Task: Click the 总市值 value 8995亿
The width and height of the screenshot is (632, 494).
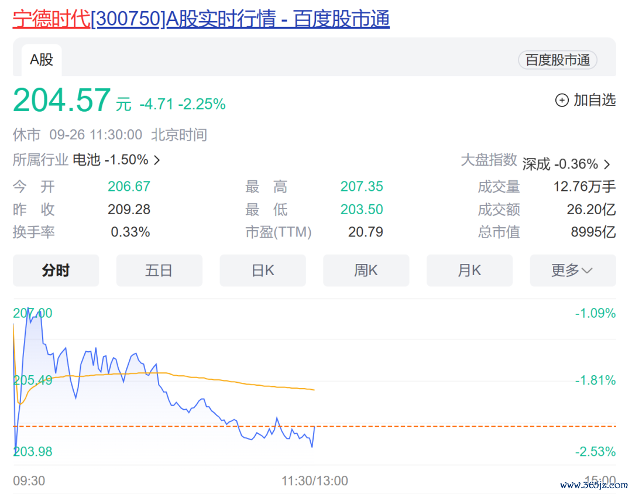Action: (593, 232)
